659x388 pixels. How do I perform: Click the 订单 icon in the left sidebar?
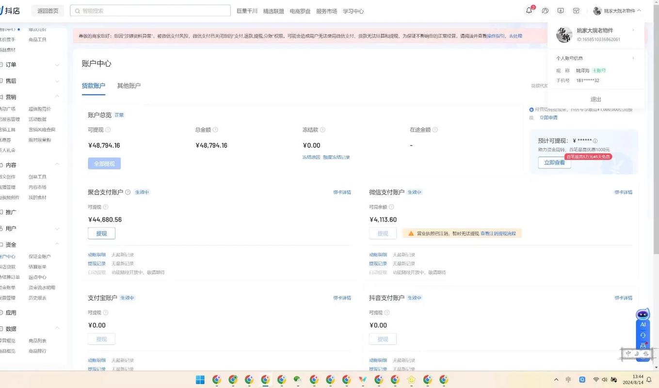1,65
